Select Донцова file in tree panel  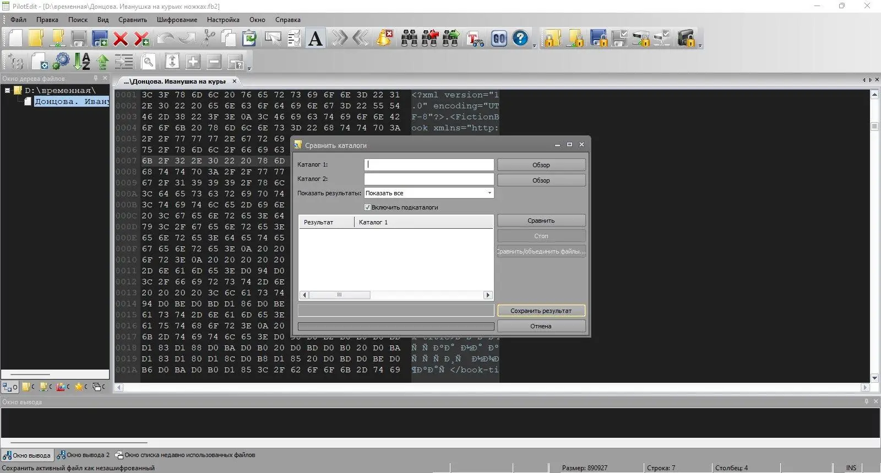(72, 101)
